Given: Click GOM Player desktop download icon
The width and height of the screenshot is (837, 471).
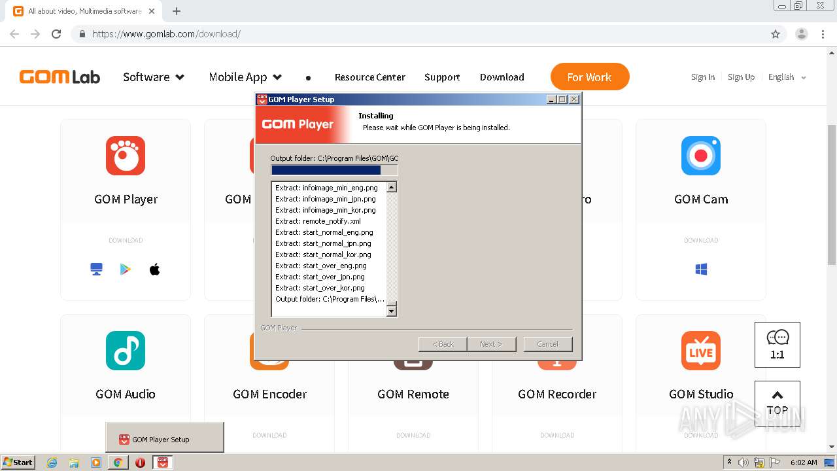Looking at the screenshot, I should (x=97, y=270).
